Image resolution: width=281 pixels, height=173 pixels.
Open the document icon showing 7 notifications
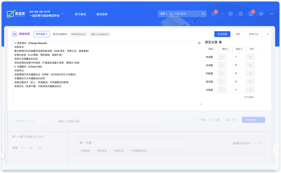(x=251, y=14)
